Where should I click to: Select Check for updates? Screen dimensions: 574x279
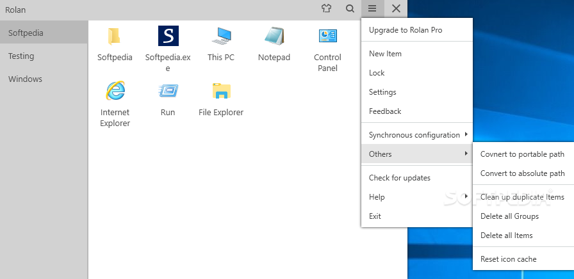416,178
